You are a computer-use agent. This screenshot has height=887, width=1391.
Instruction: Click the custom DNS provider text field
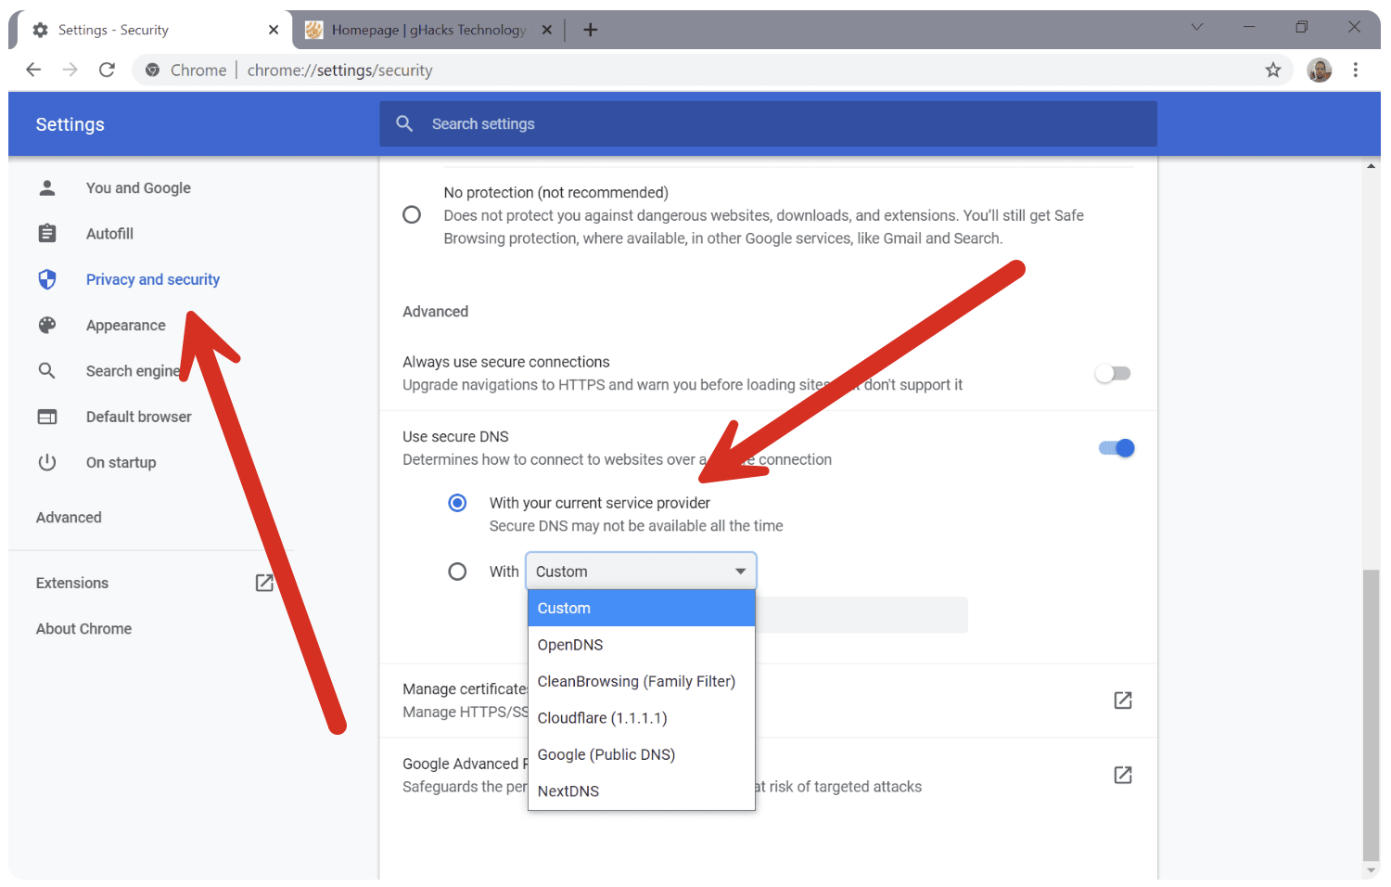coord(861,615)
